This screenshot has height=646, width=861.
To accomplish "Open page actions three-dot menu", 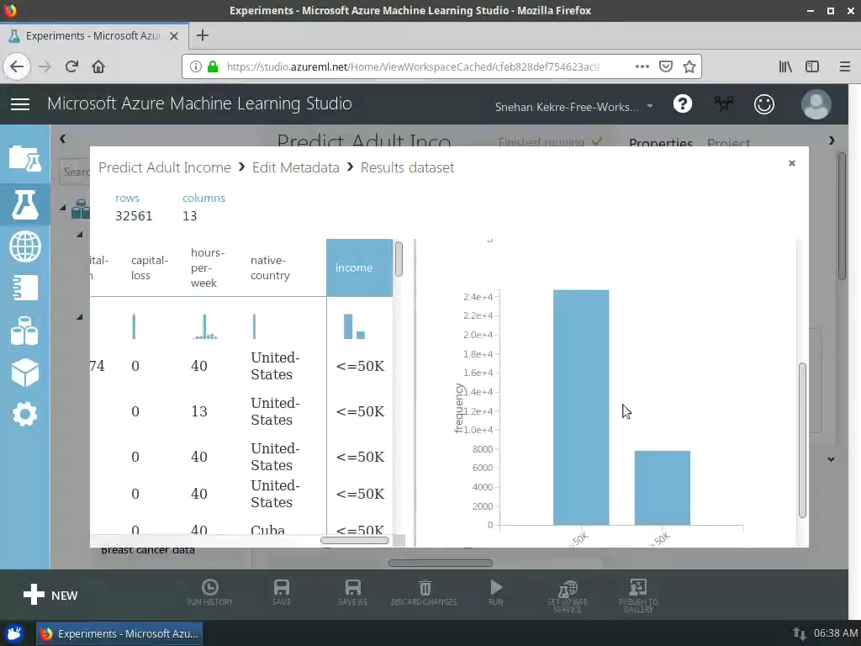I will point(642,66).
